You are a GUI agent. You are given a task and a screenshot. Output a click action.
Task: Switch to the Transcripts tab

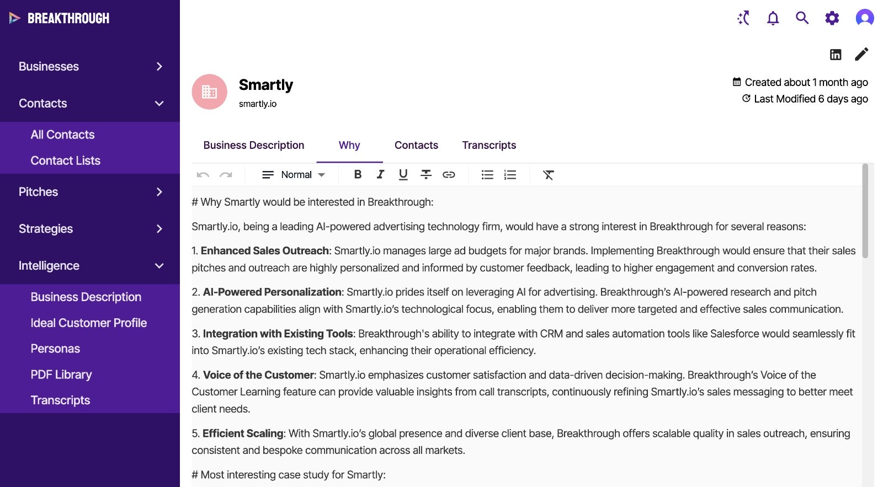489,145
